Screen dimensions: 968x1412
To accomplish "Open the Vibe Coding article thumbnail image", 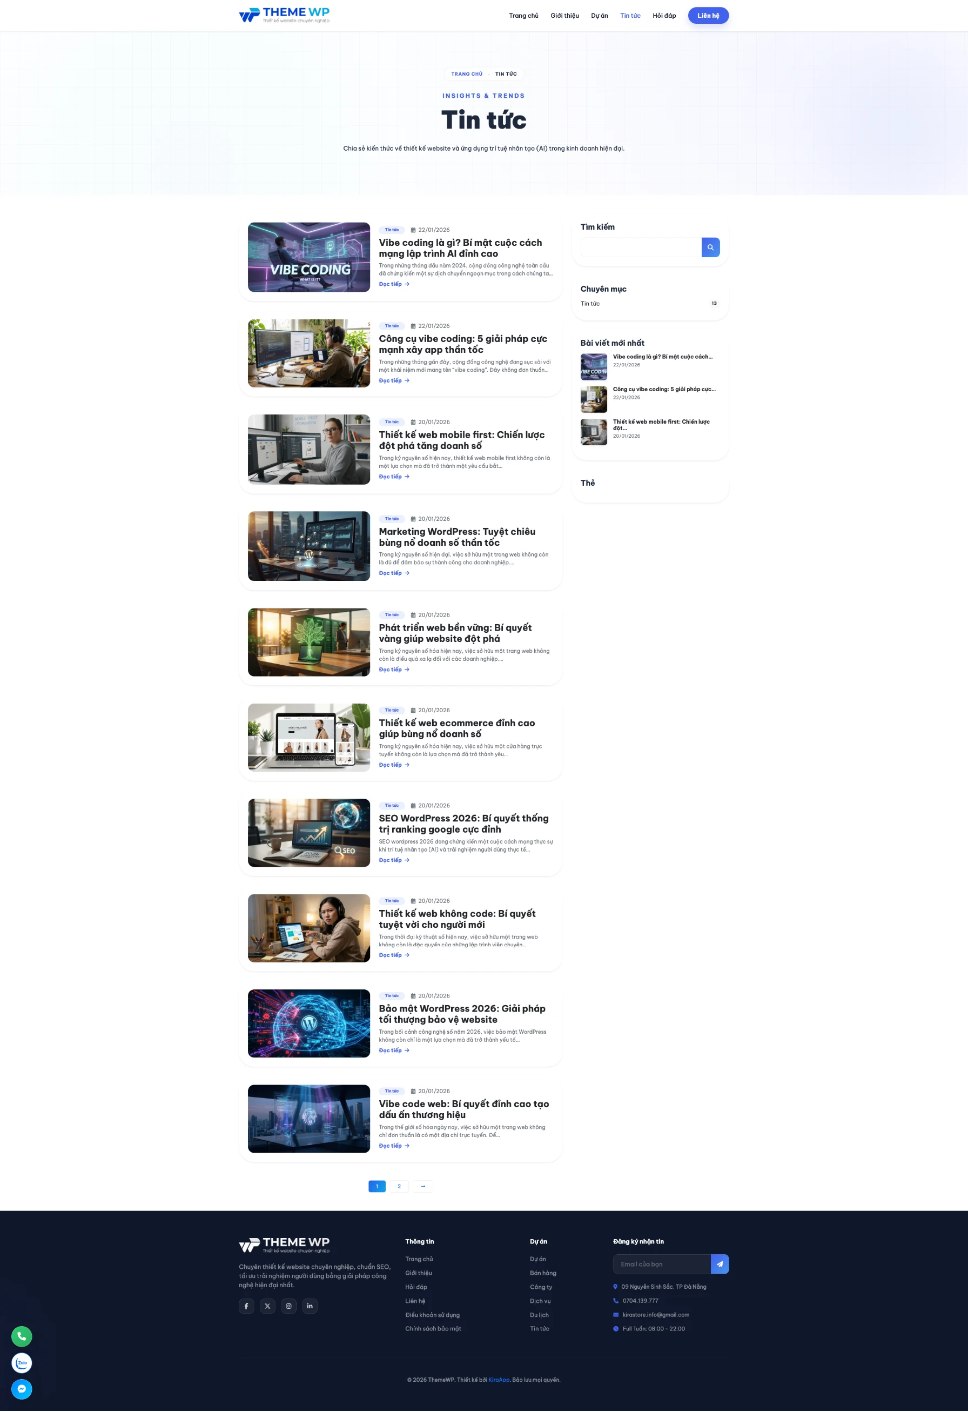I will tap(308, 257).
